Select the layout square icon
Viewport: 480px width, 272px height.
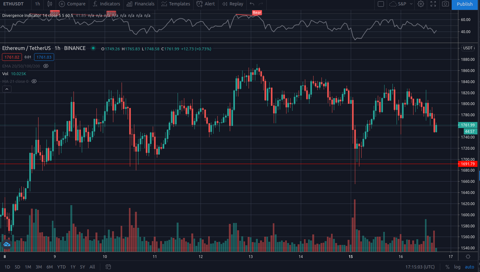click(381, 4)
